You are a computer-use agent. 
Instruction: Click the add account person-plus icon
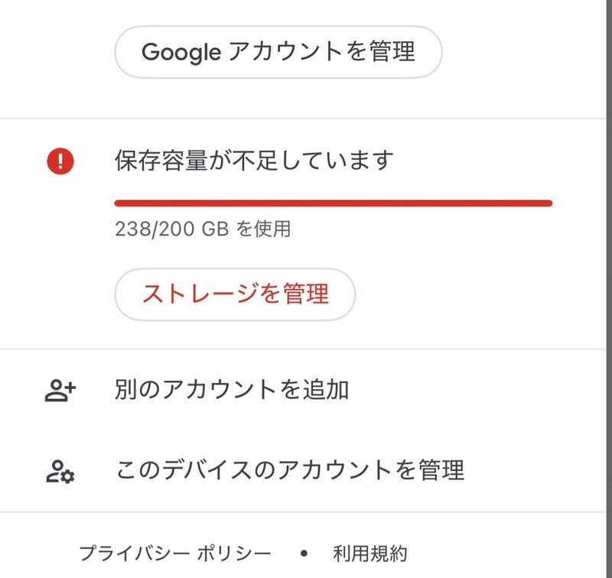click(60, 391)
